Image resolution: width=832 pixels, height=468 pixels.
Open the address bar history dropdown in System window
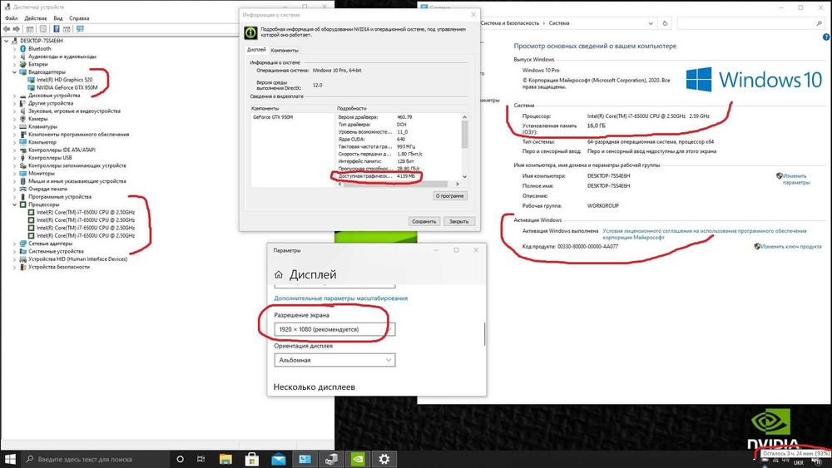(651, 23)
